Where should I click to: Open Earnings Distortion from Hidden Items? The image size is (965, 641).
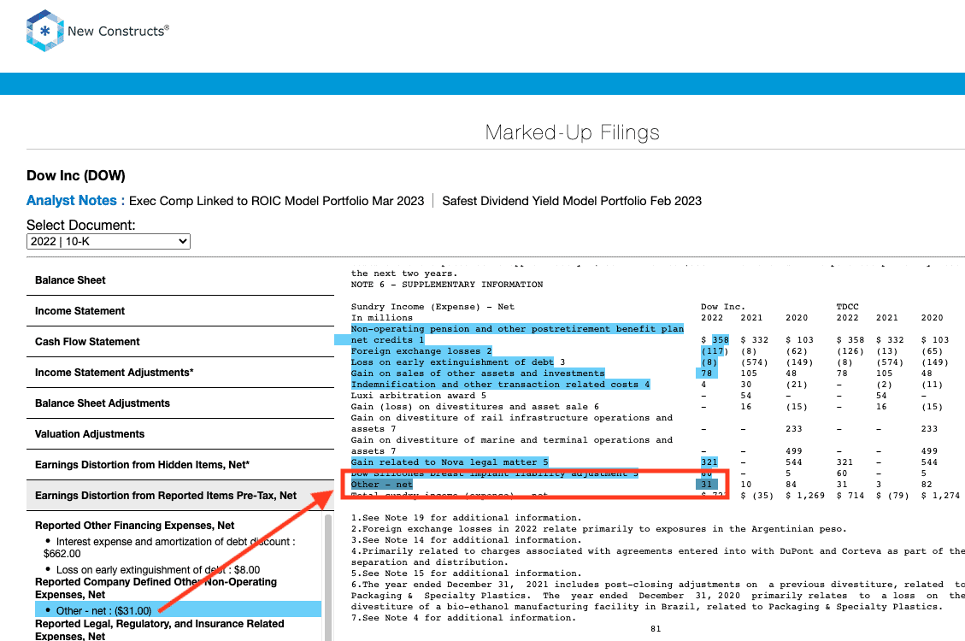click(180, 465)
